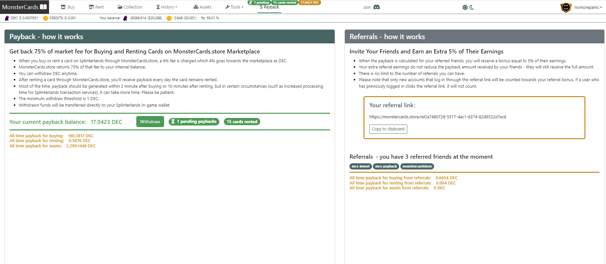Screen dimensions: 606x264
Task: Click the mcs-payback referral tag
Action: (386, 166)
